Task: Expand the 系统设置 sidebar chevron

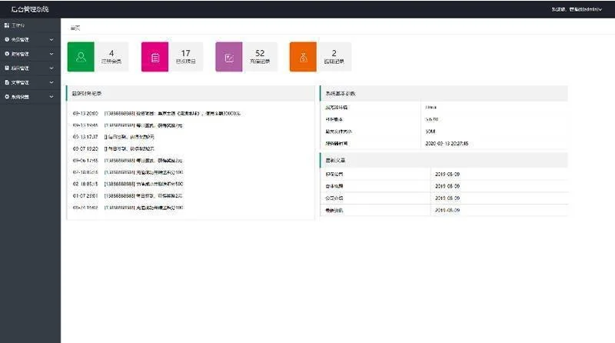Action: click(52, 96)
